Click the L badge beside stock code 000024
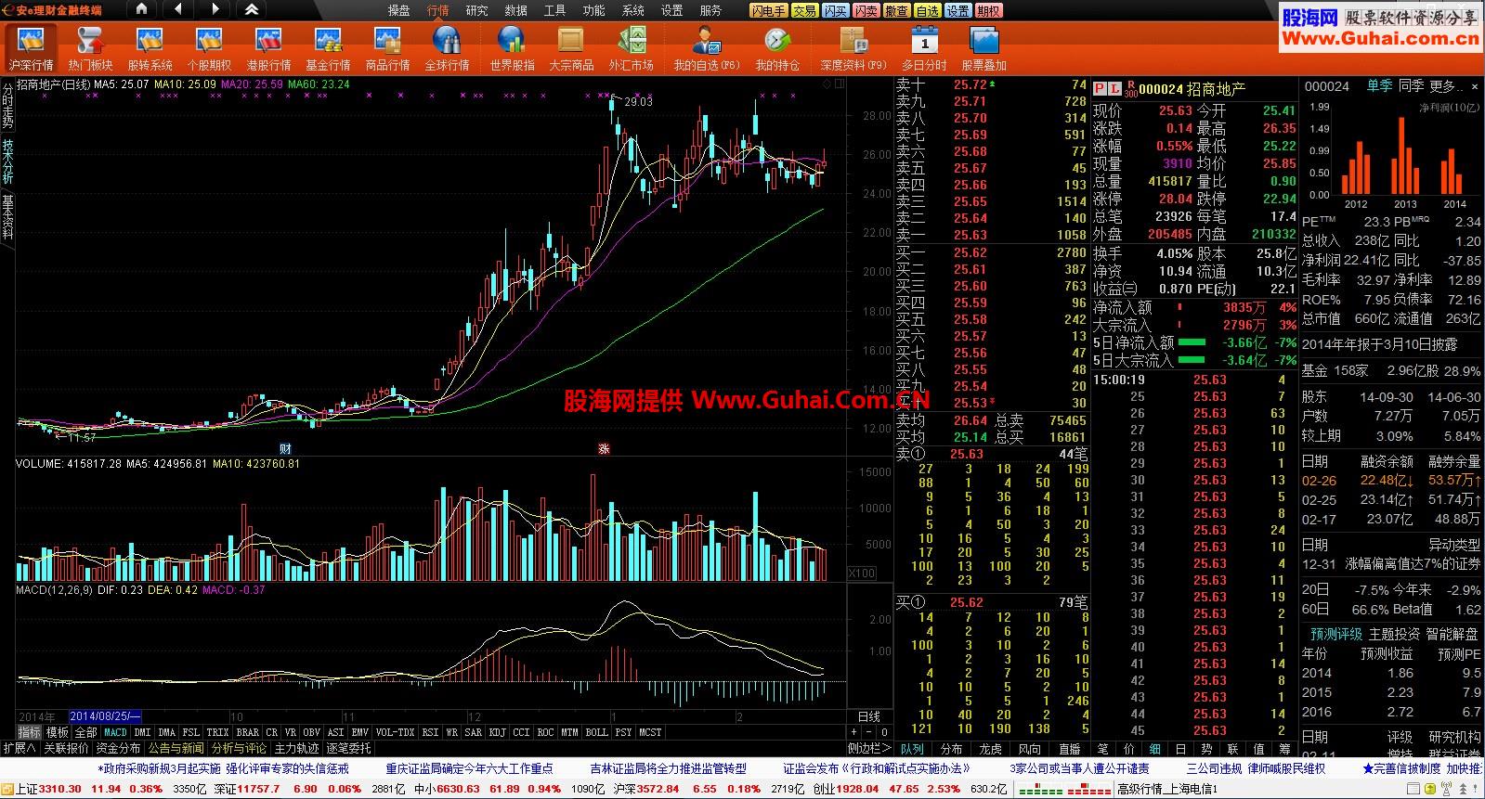This screenshot has height=799, width=1485. 1114,88
